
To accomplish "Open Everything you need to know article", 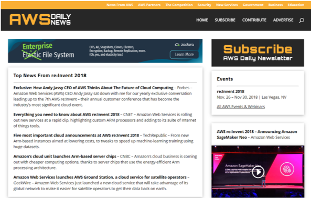I will coord(67,114).
